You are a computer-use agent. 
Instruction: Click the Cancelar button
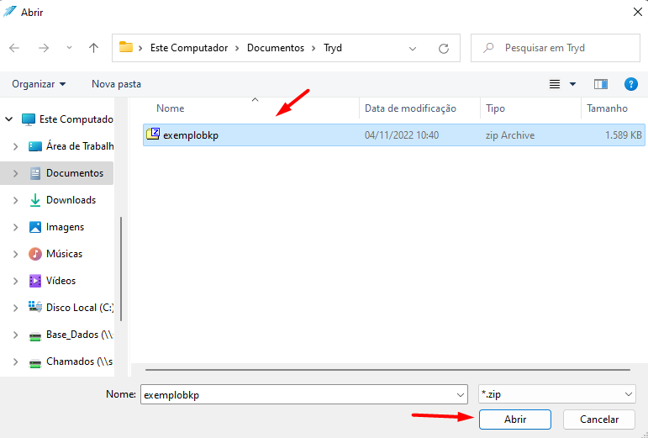598,420
